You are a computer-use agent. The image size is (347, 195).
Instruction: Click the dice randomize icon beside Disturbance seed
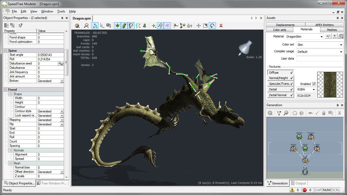tap(61, 63)
